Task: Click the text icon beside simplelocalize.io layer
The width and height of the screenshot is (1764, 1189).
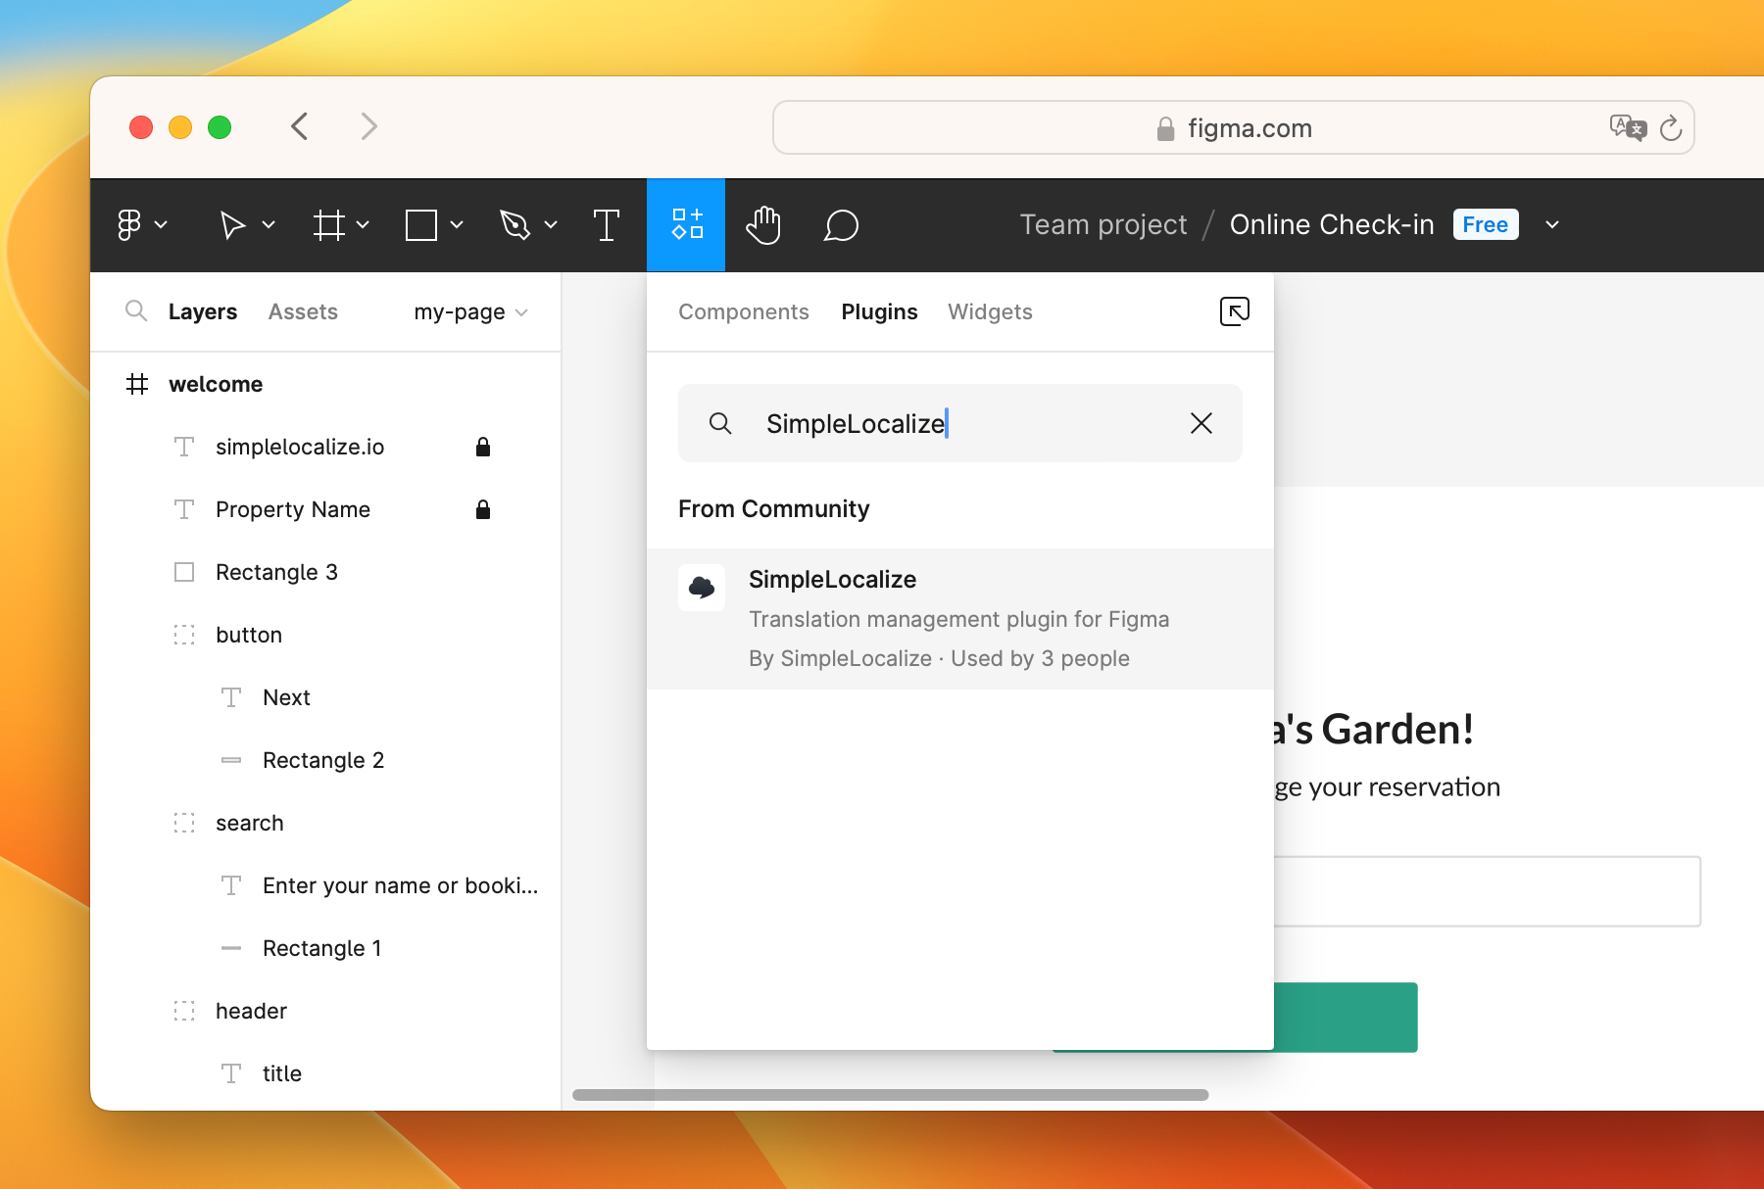Action: click(x=184, y=447)
